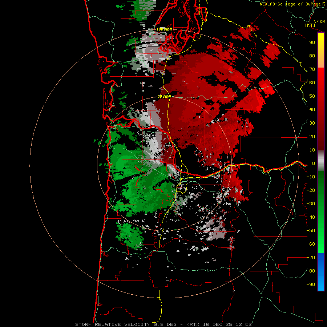
Task: Click the -70 scale value
Action: [311, 258]
